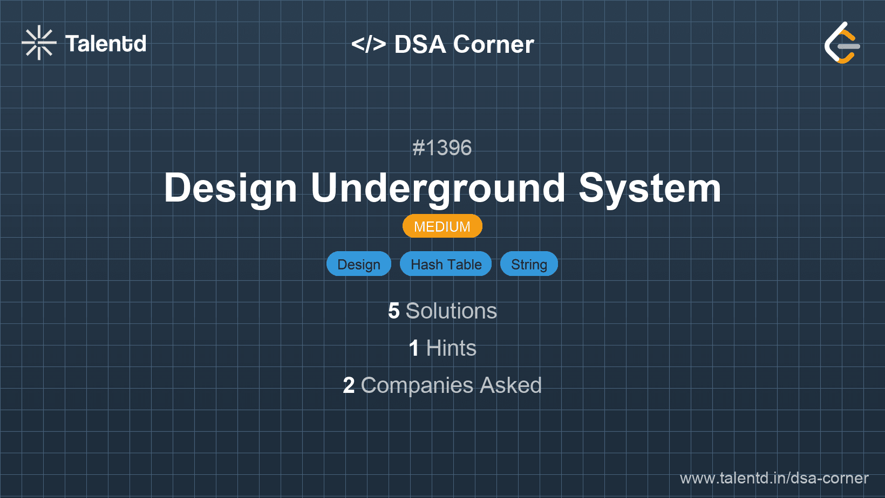885x498 pixels.
Task: Click the LeetCode logo icon
Action: [x=842, y=43]
